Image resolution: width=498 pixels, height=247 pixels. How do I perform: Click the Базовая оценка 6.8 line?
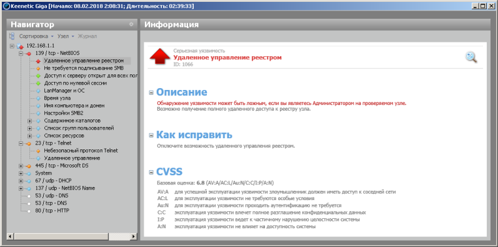coord(216,183)
